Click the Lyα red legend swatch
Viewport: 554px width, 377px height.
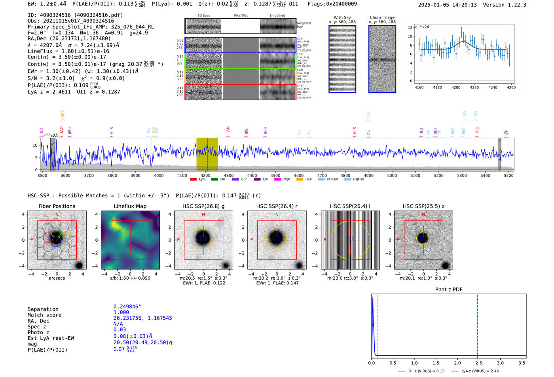193,180
